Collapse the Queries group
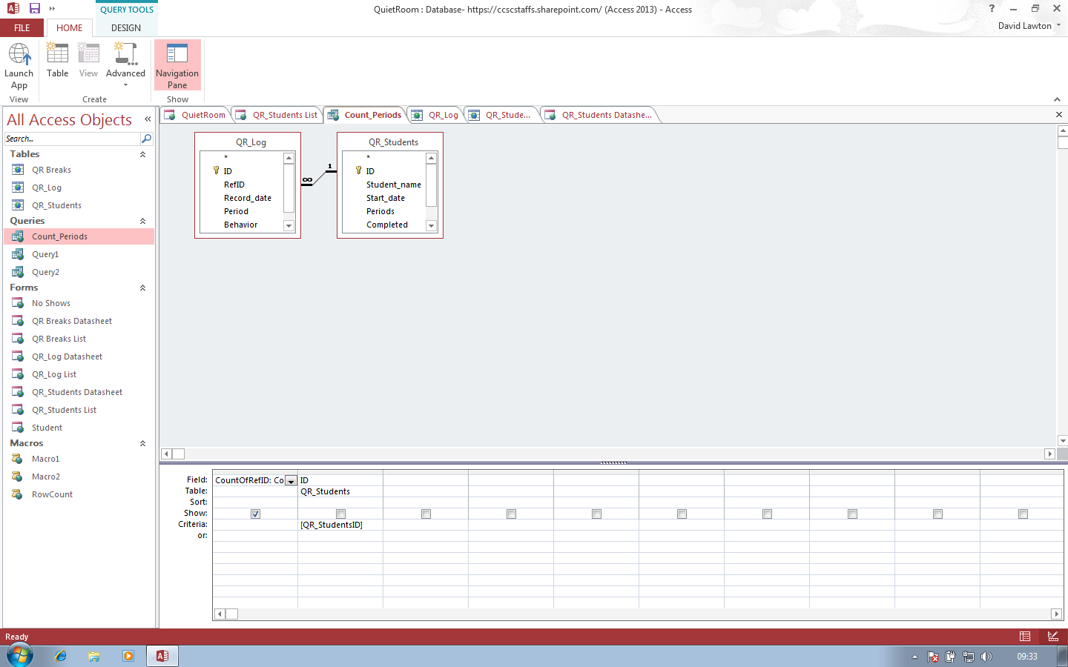Screen dimensions: 1068x667 [x=142, y=221]
